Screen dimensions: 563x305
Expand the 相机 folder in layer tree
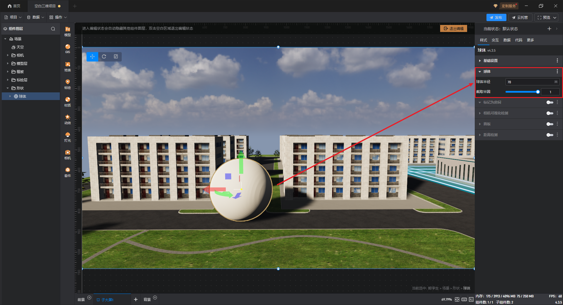(8, 55)
